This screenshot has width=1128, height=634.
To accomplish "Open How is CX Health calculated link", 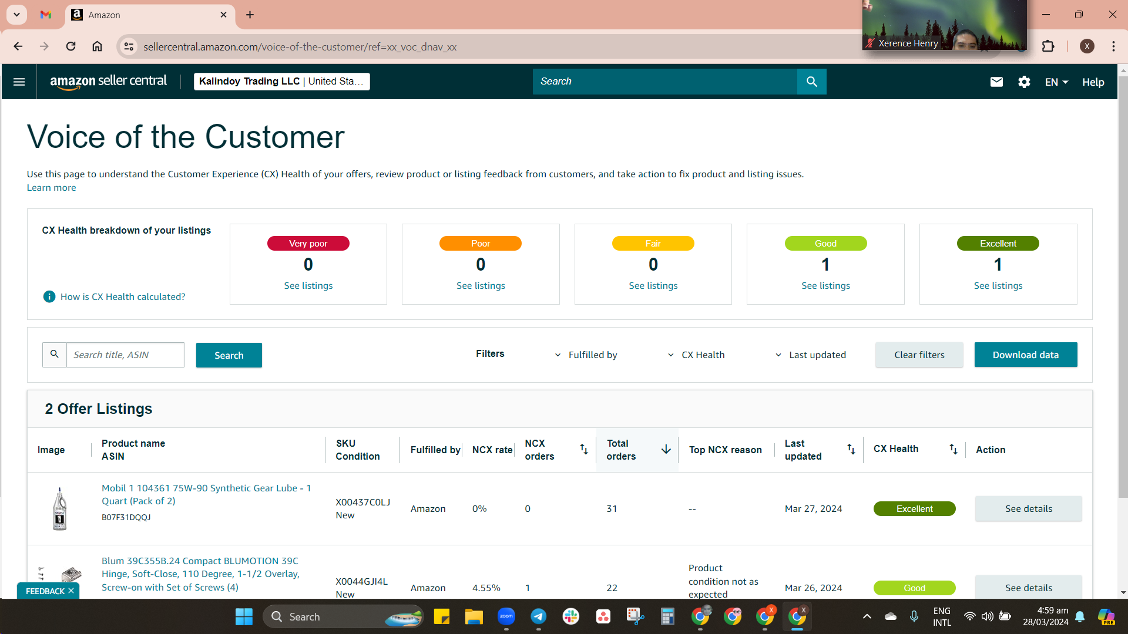I will coord(123,297).
